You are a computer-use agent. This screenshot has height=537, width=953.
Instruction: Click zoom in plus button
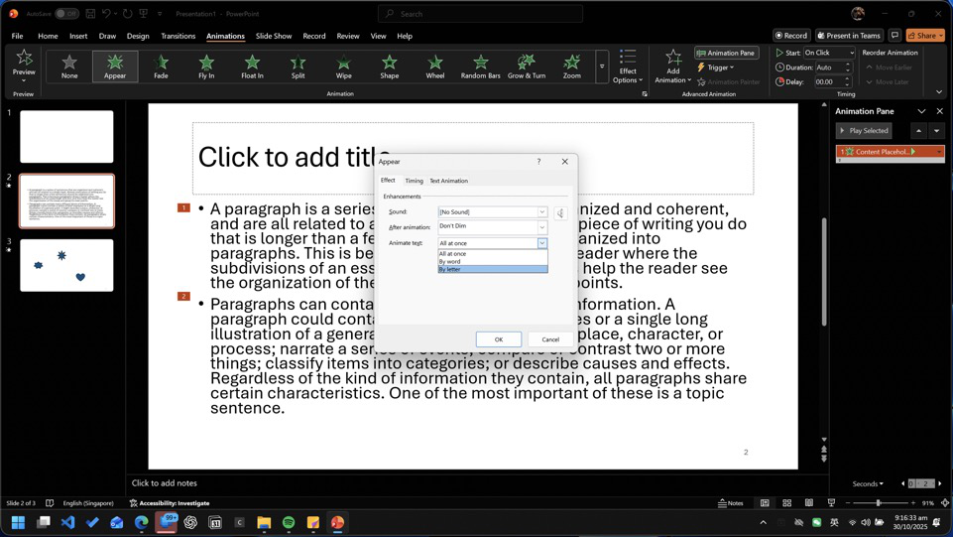point(913,503)
